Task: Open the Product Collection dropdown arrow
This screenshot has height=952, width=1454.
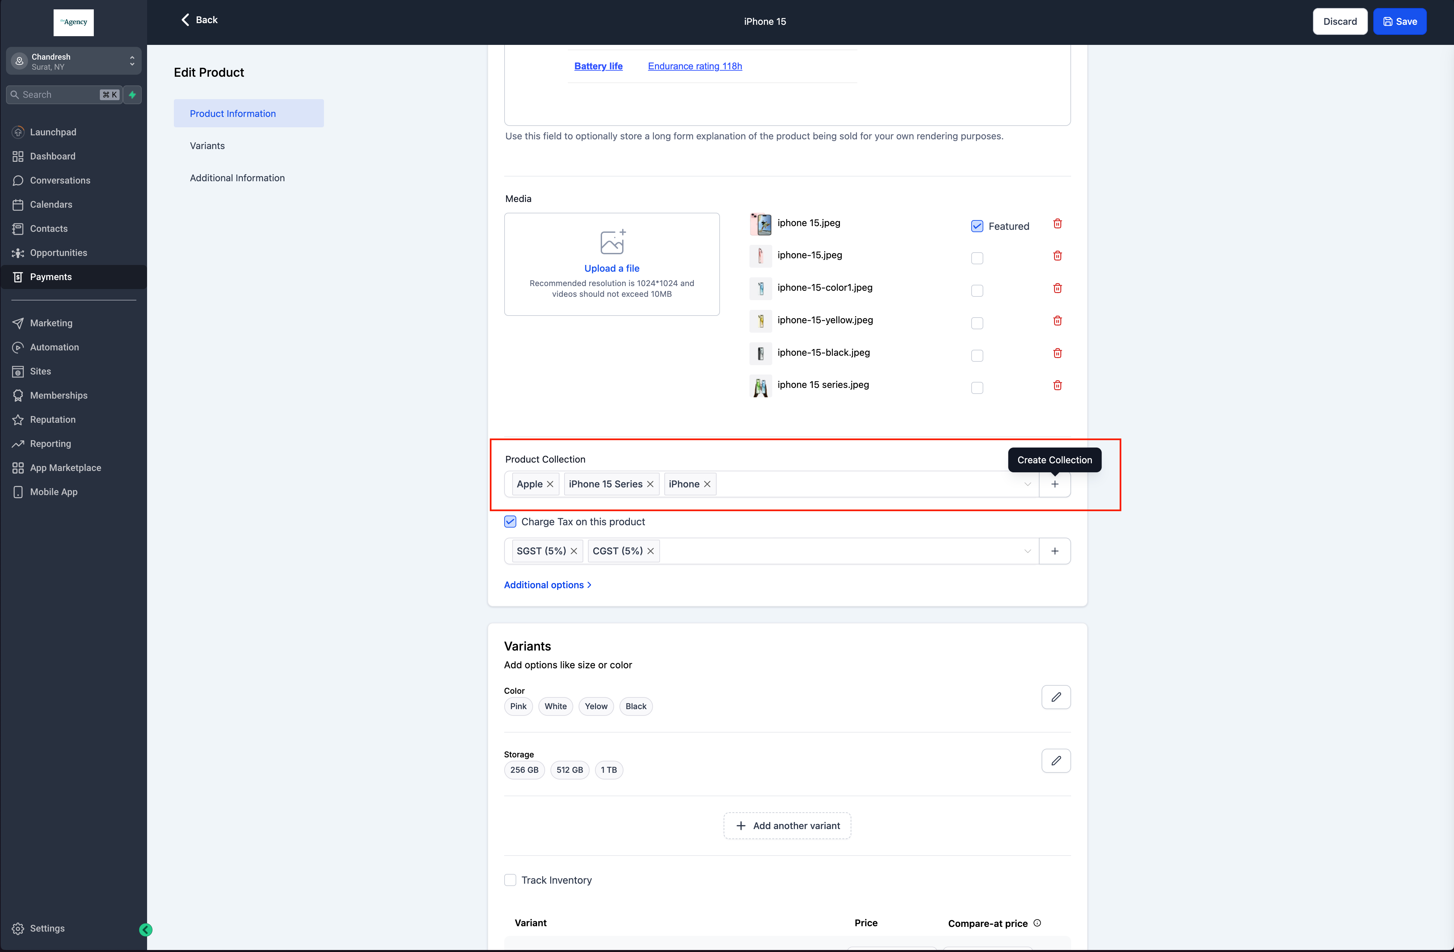Action: click(x=1027, y=484)
